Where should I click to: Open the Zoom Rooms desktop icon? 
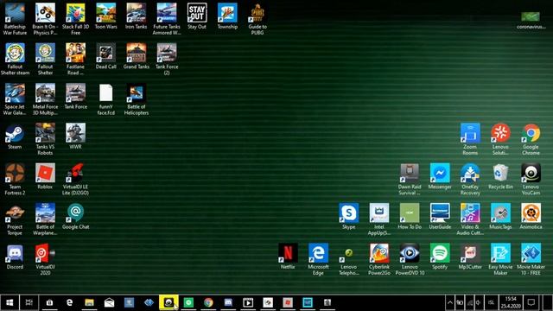click(470, 139)
